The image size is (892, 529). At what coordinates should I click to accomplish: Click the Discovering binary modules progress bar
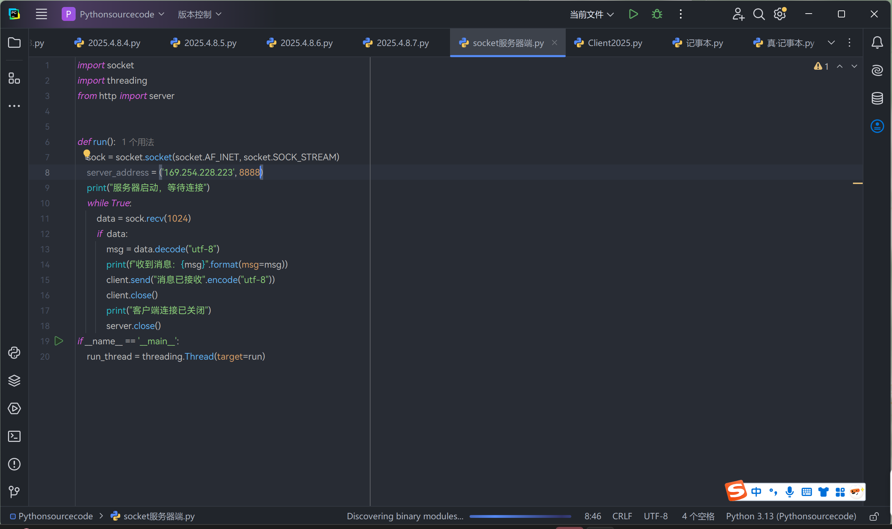[520, 516]
